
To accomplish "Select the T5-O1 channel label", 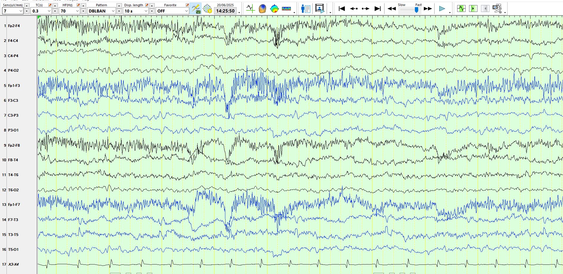I will coord(13,250).
